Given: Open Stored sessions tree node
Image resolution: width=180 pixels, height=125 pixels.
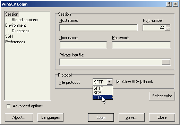Looking at the screenshot, I should (x=25, y=20).
